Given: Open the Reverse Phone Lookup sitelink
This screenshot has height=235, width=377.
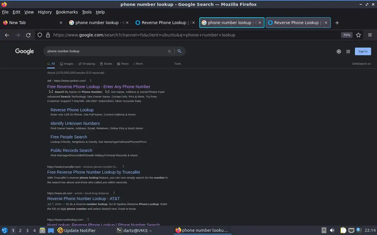Looking at the screenshot, I should pyautogui.click(x=72, y=110).
